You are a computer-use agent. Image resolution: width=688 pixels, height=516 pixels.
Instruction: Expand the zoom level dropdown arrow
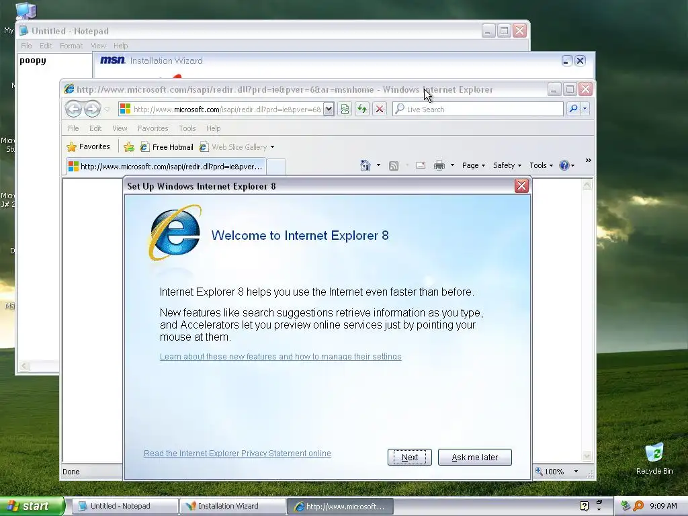coord(576,472)
